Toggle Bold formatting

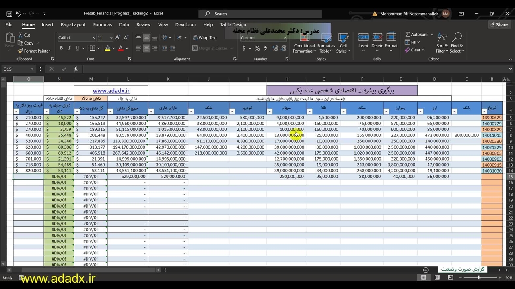[x=61, y=48]
